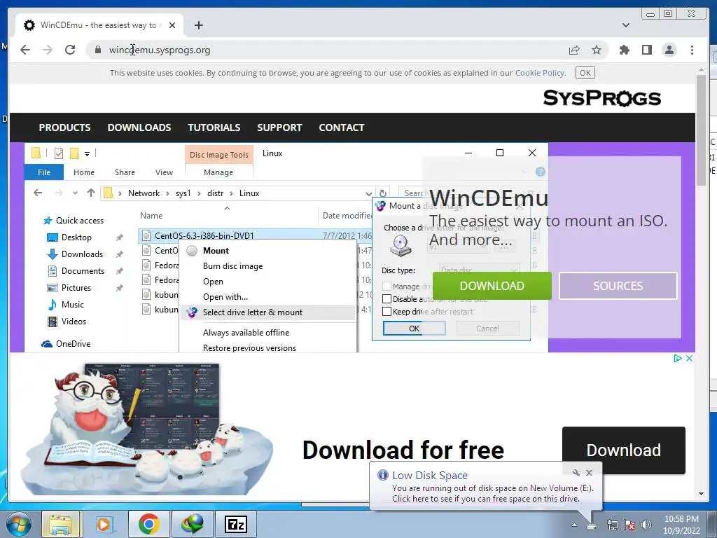Open the AdChoices triangle icon
Viewport: 717px width, 538px height.
tap(678, 358)
